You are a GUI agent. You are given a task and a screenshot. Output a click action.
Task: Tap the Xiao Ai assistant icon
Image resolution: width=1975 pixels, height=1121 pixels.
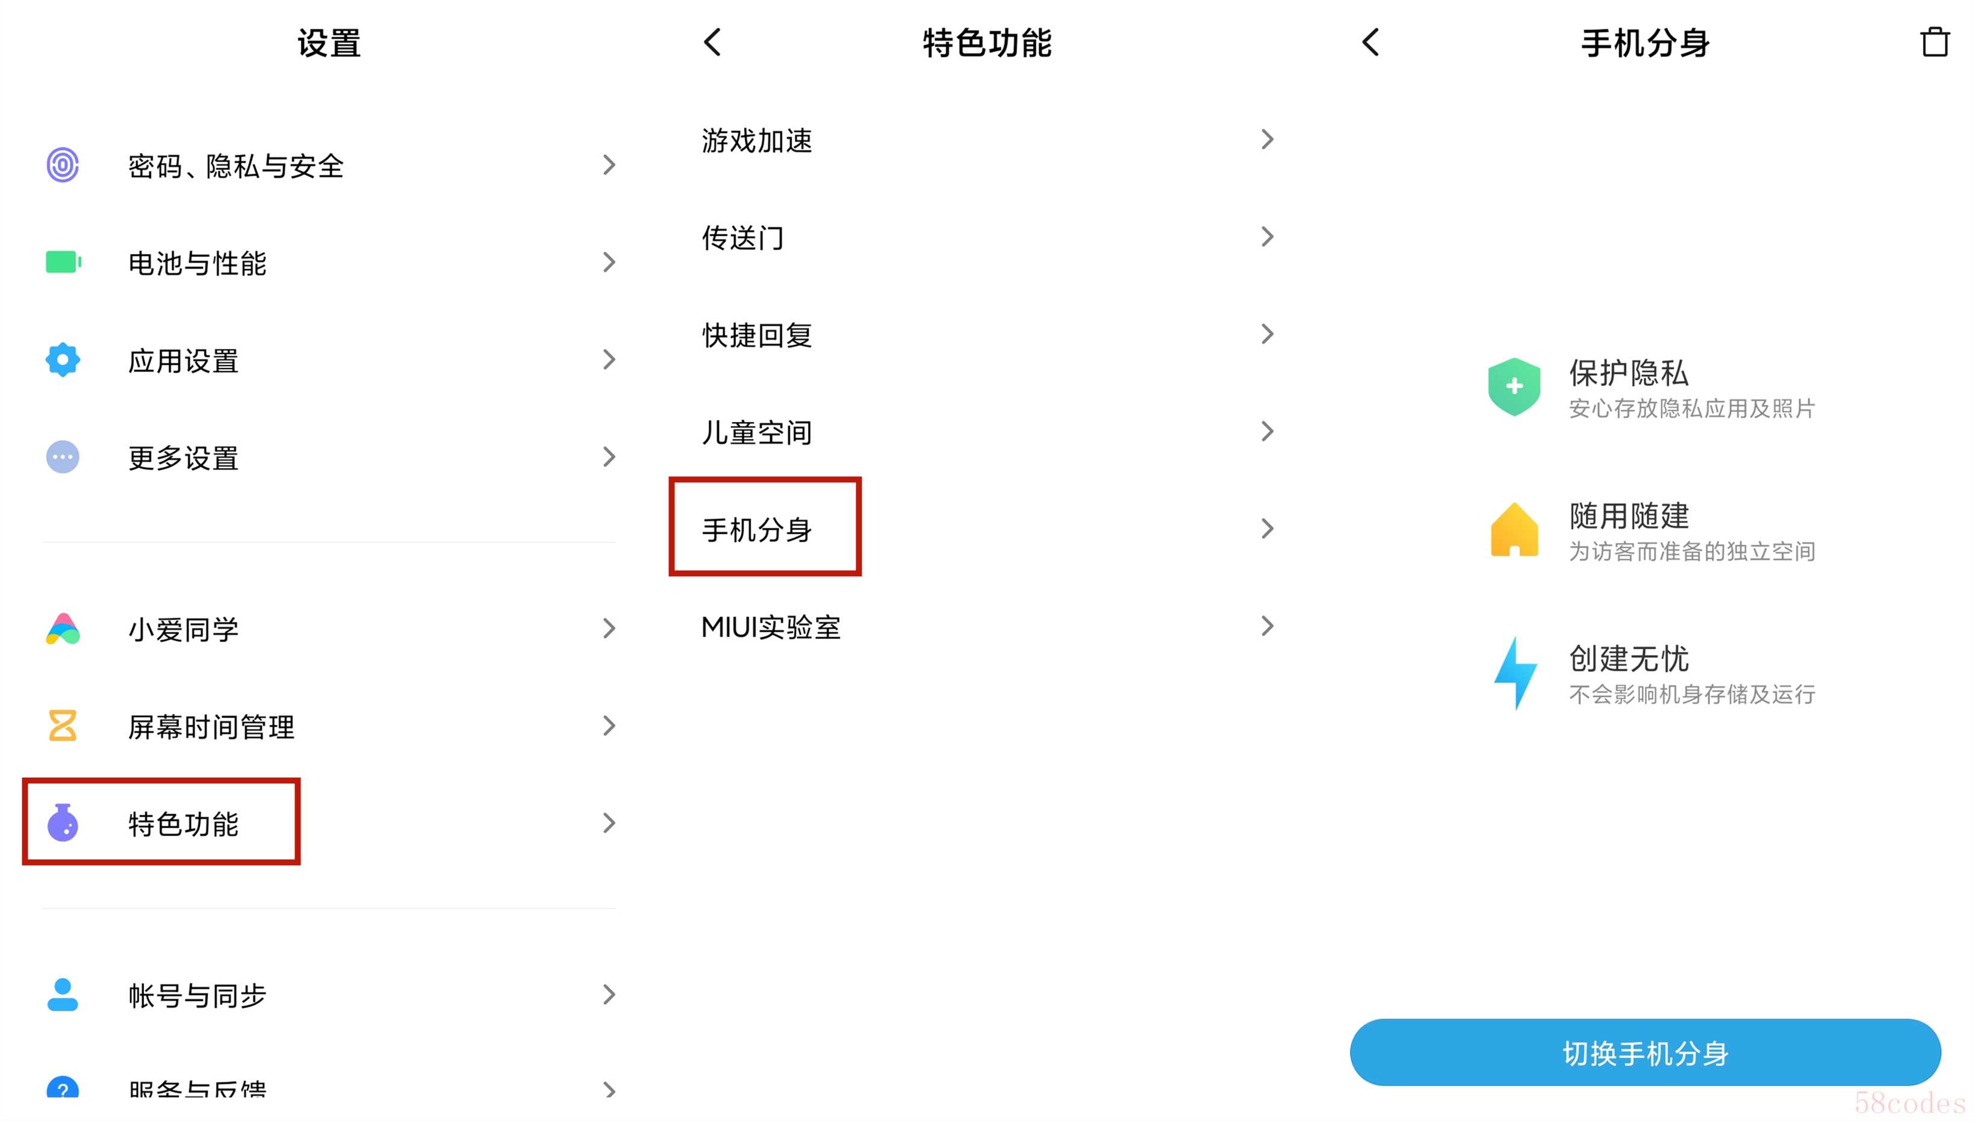(x=63, y=629)
